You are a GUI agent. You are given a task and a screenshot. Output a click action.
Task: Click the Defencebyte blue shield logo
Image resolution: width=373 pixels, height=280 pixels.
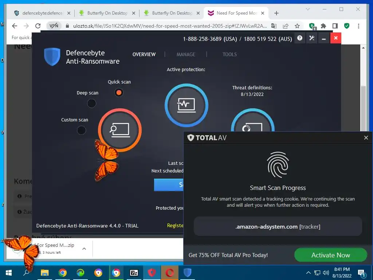[x=52, y=57]
